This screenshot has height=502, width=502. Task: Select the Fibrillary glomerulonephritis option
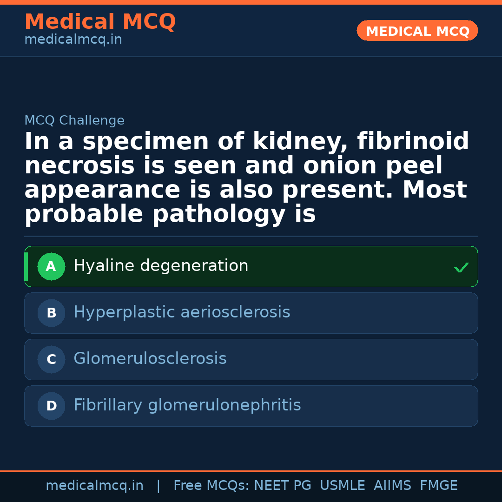(187, 405)
